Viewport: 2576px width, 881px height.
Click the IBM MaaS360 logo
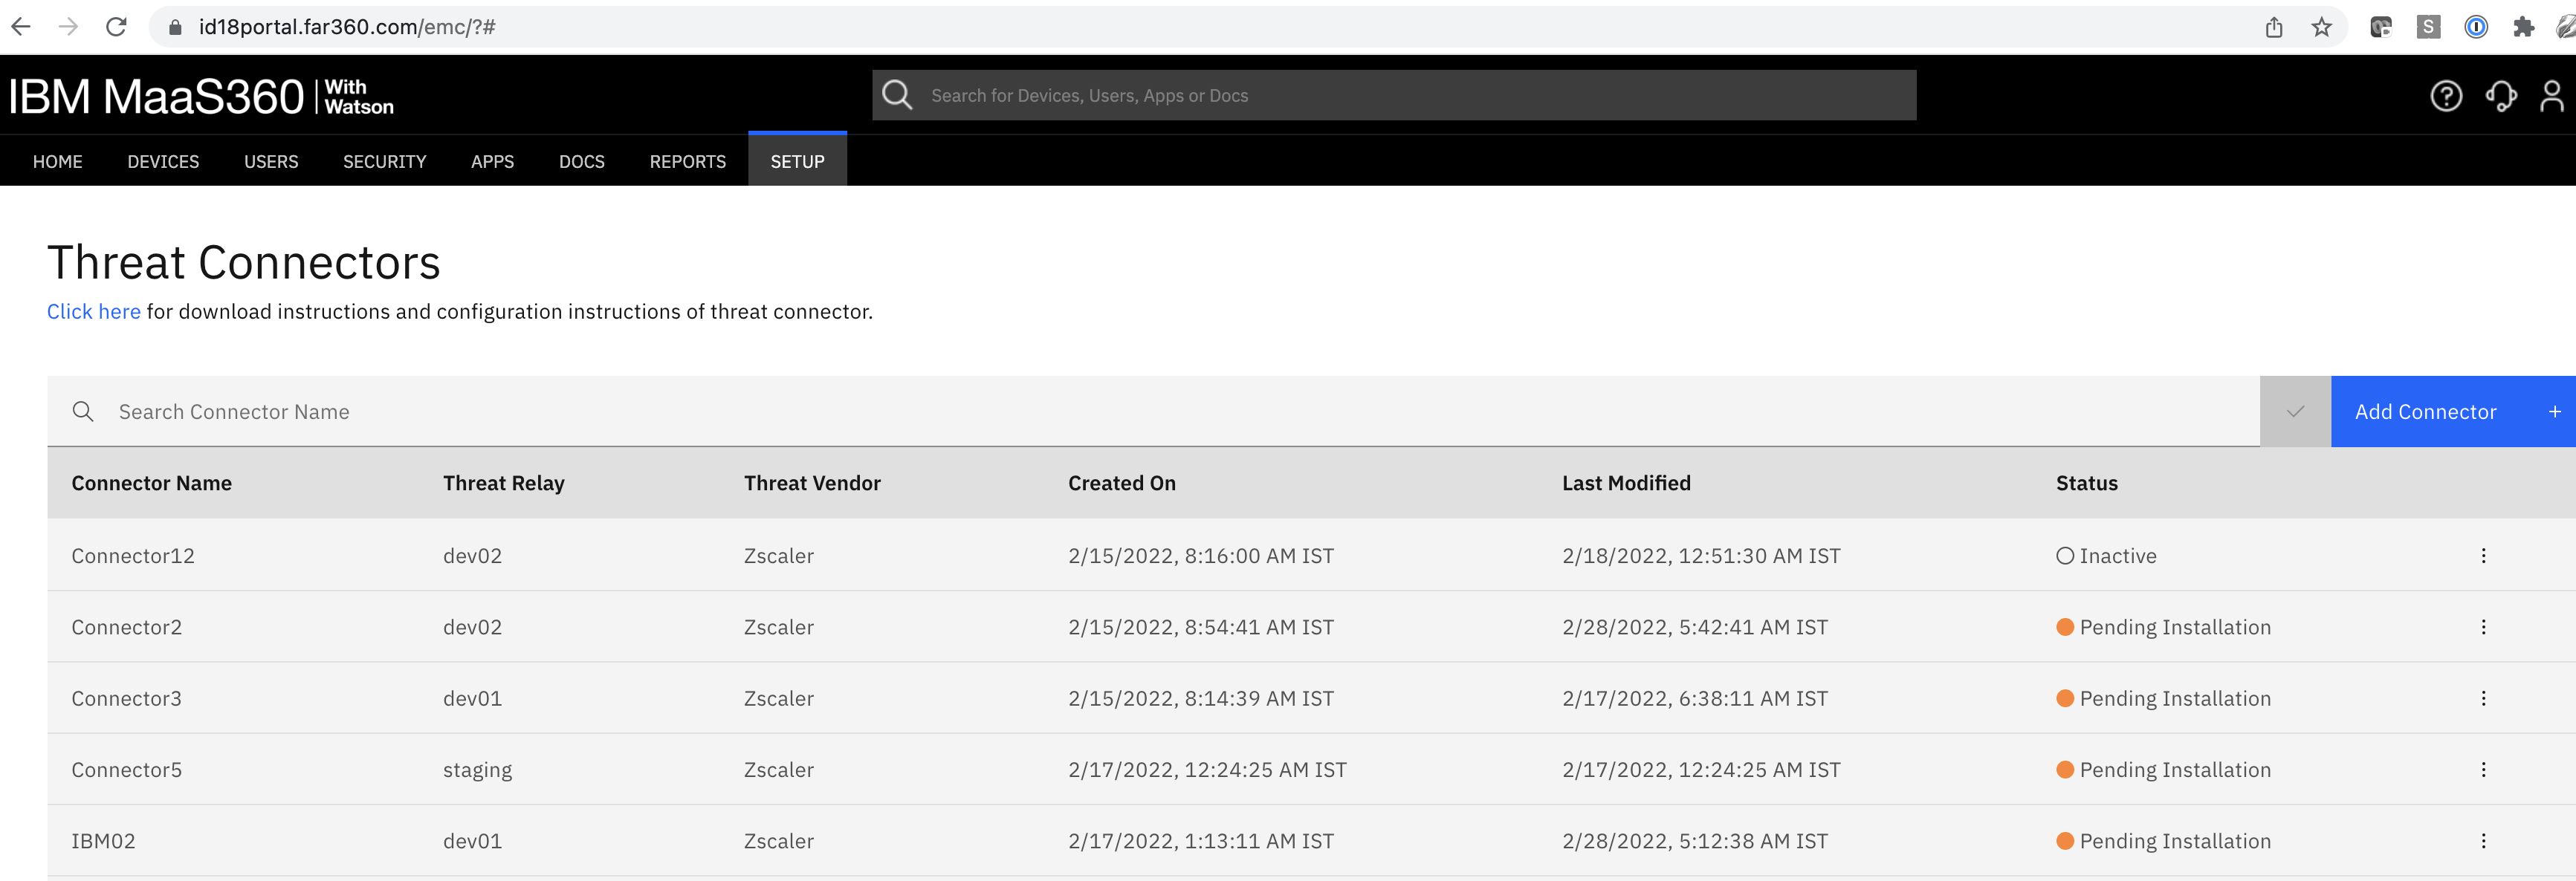point(201,96)
